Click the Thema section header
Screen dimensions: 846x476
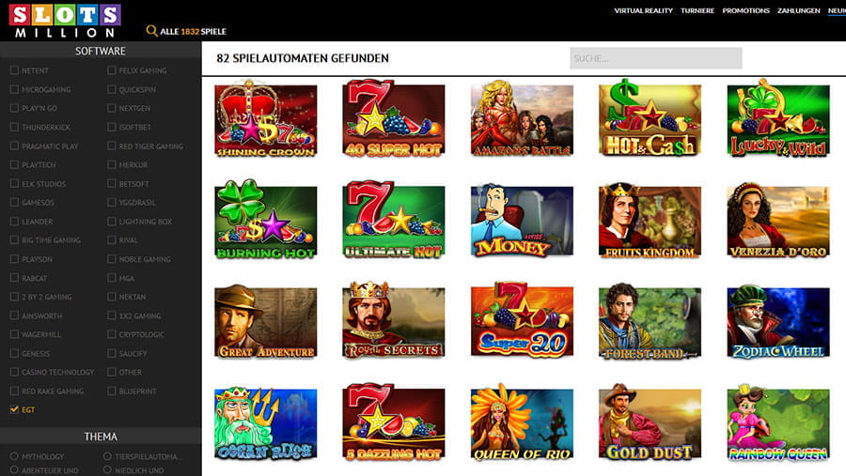[101, 437]
